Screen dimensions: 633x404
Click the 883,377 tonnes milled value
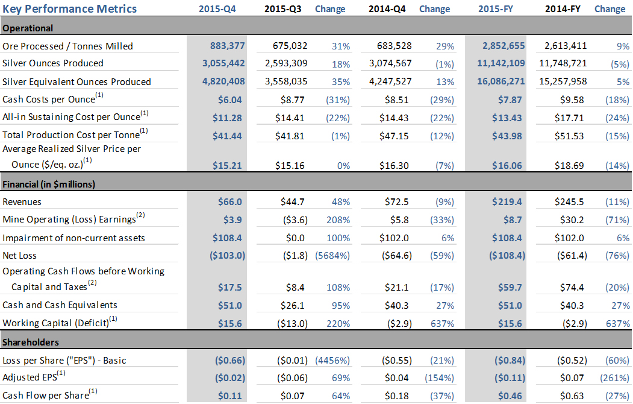click(227, 46)
